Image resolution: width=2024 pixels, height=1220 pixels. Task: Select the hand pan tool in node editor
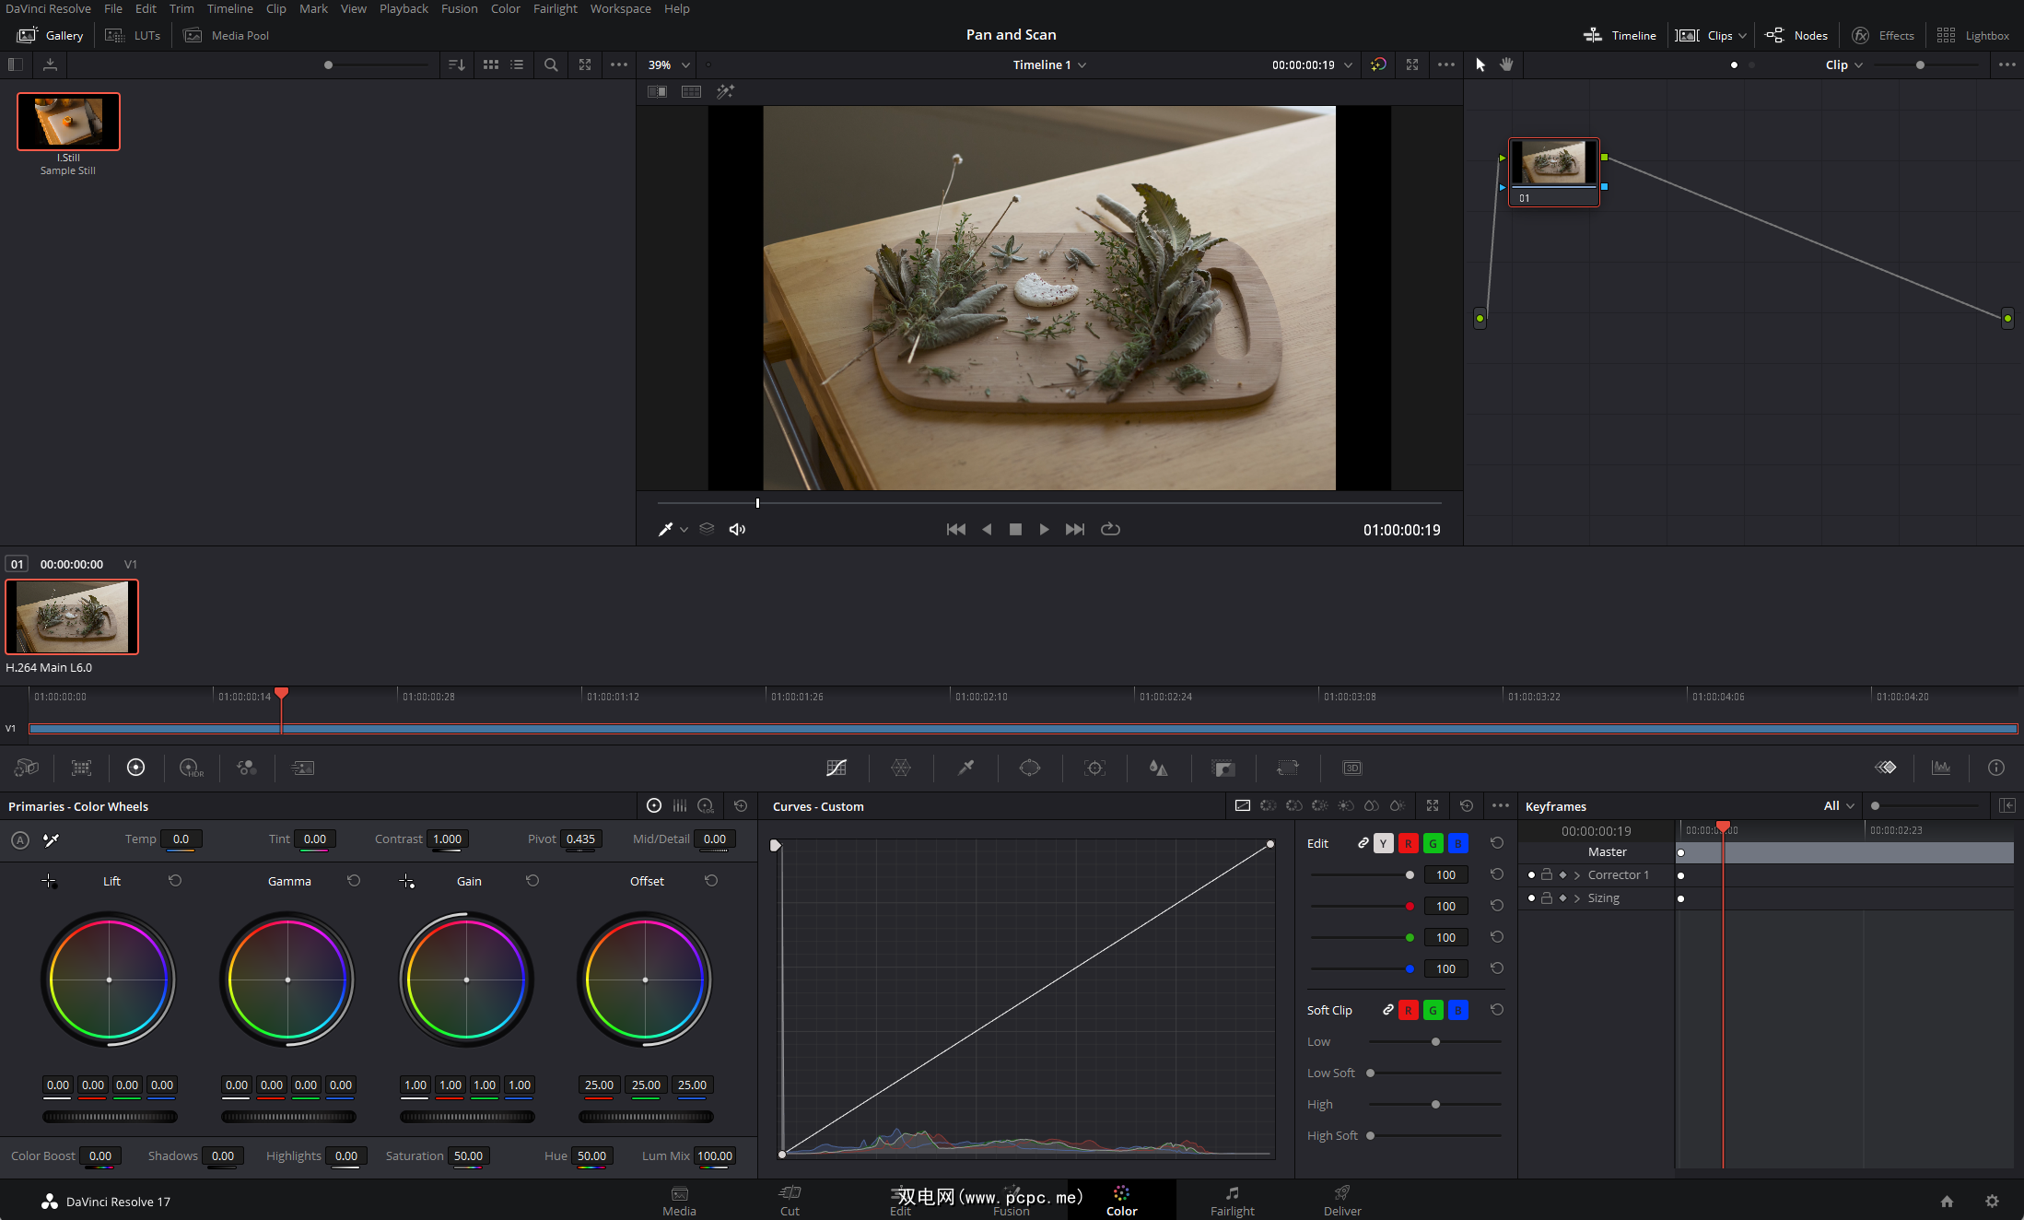click(x=1506, y=65)
